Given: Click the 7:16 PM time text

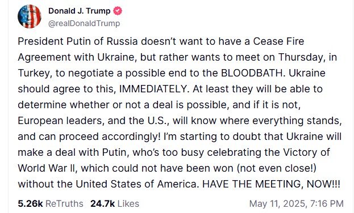Looking at the screenshot, I should pyautogui.click(x=327, y=203).
